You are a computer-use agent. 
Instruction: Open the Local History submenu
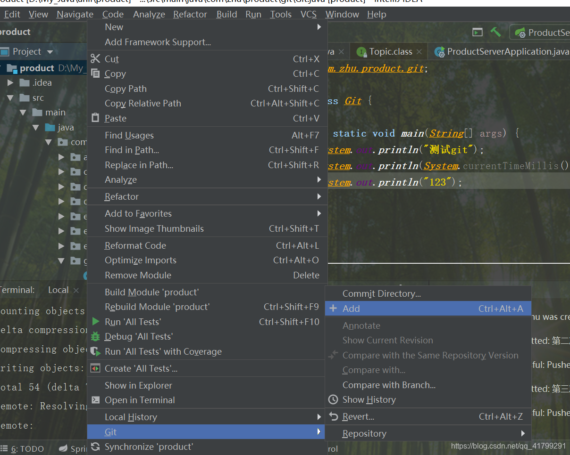click(206, 417)
